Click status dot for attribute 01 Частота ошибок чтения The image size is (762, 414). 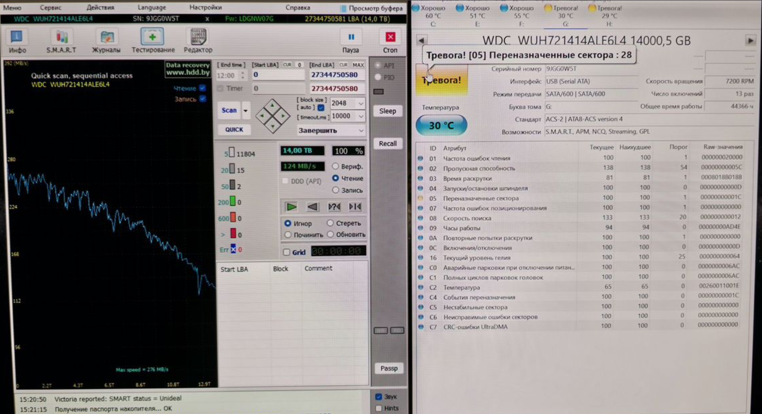420,158
